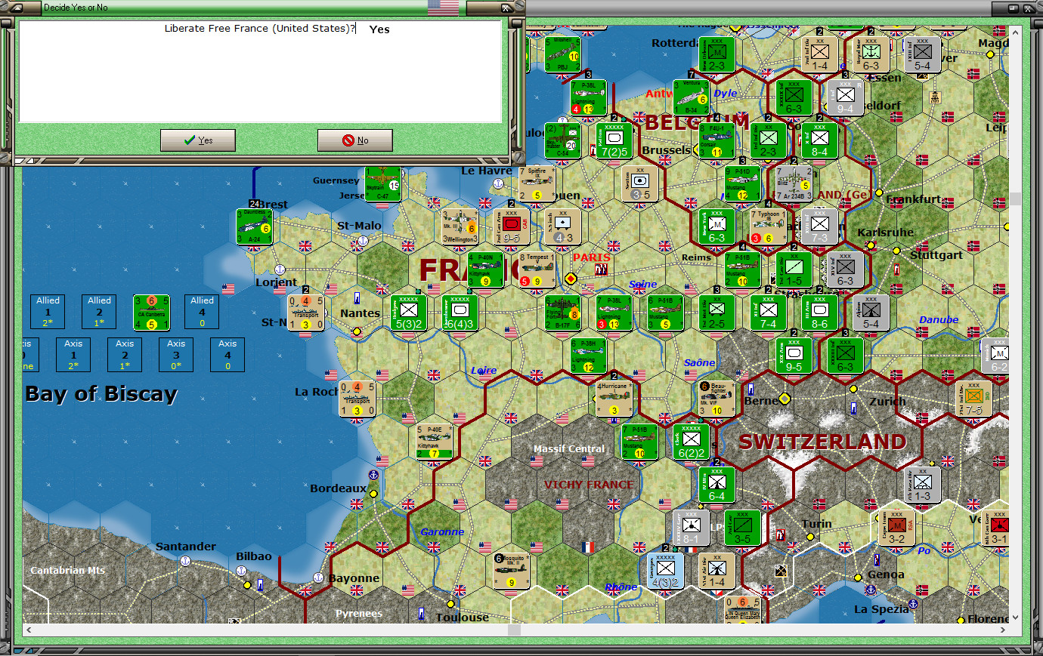Screen dimensions: 1043x656
Task: Select the New Orleans 2-3 counter near Rotterdam
Action: click(x=716, y=54)
